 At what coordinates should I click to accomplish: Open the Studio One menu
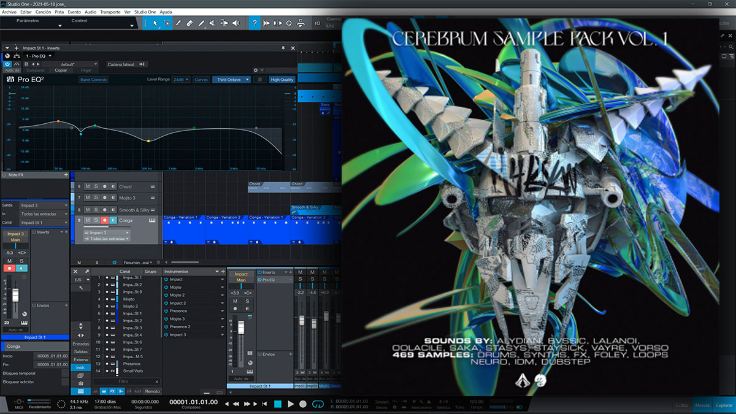[144, 12]
